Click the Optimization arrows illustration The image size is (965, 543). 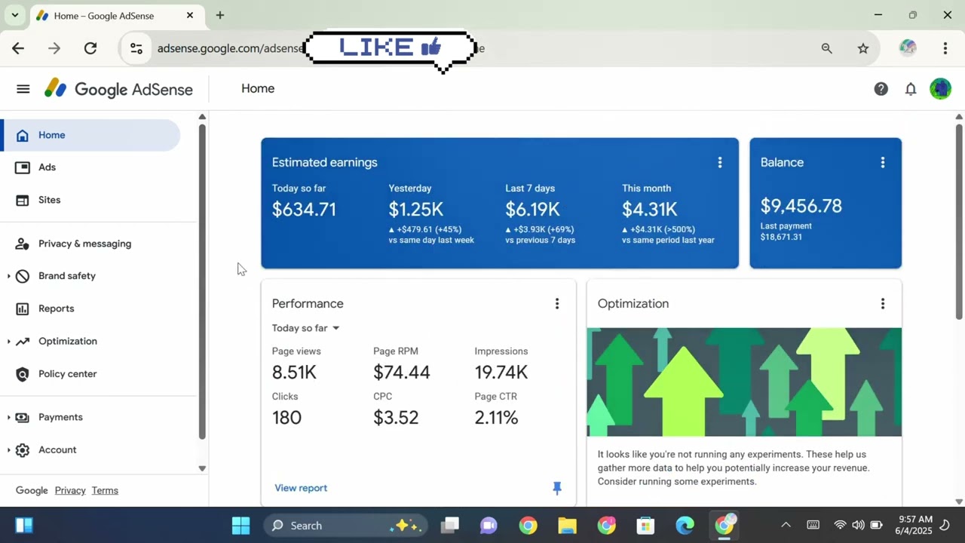click(x=744, y=382)
